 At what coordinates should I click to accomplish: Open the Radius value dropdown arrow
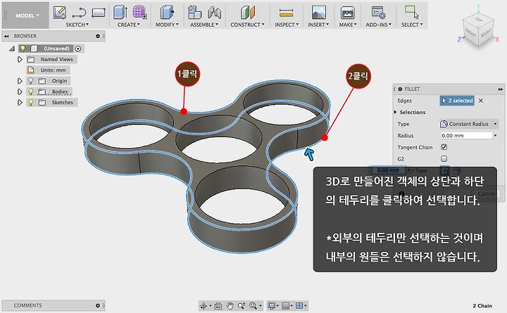[495, 136]
